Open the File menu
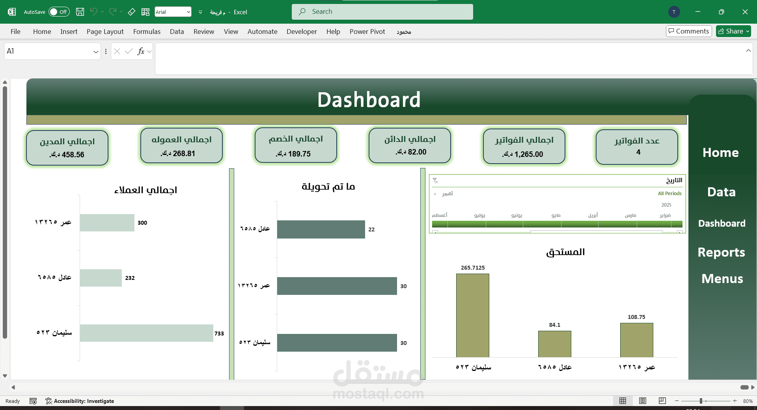Image resolution: width=757 pixels, height=410 pixels. point(15,32)
